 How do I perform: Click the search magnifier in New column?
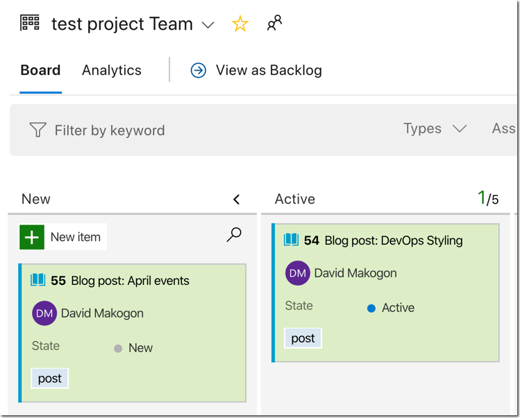234,234
